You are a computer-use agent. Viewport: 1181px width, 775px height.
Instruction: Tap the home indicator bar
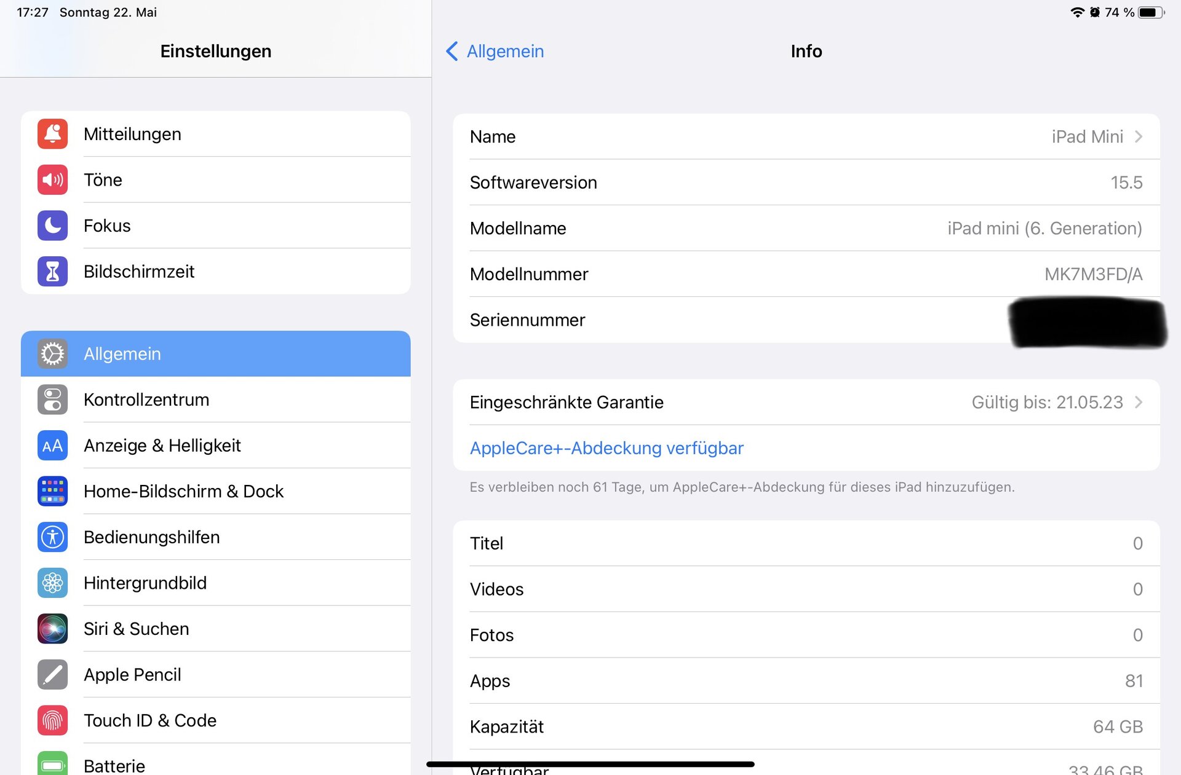[590, 764]
